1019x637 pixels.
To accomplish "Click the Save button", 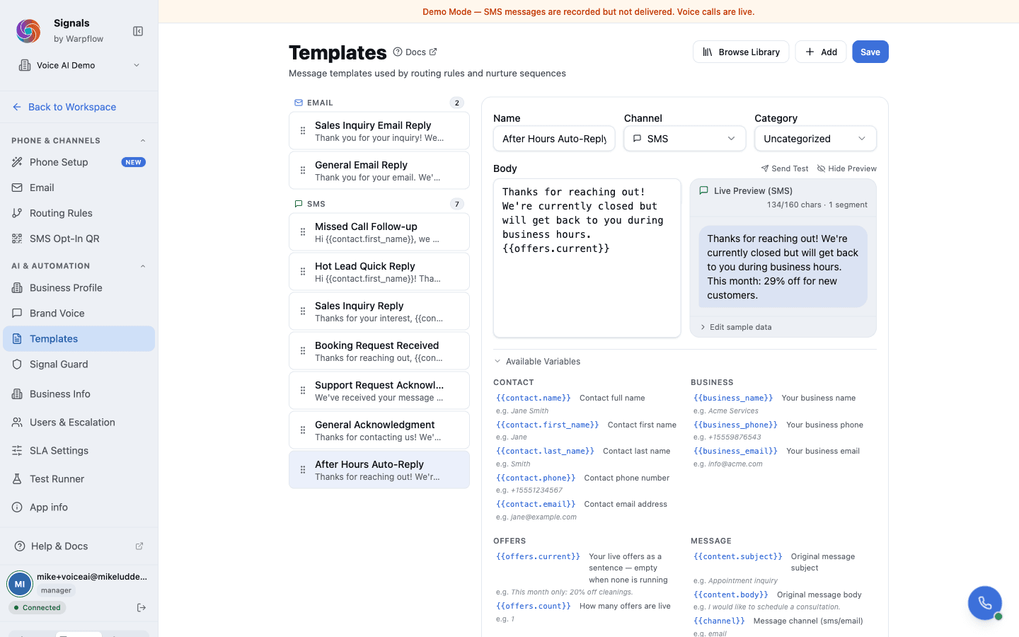I will tap(870, 52).
